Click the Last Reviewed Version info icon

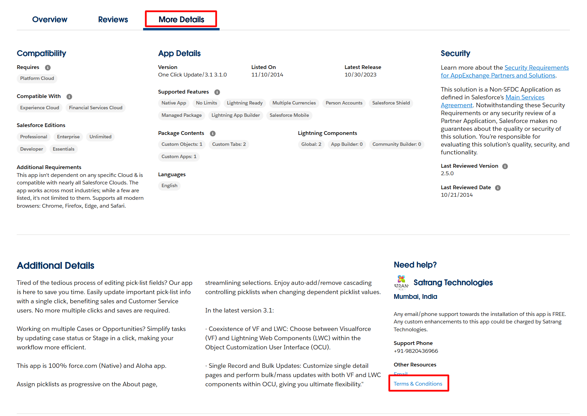tap(505, 166)
